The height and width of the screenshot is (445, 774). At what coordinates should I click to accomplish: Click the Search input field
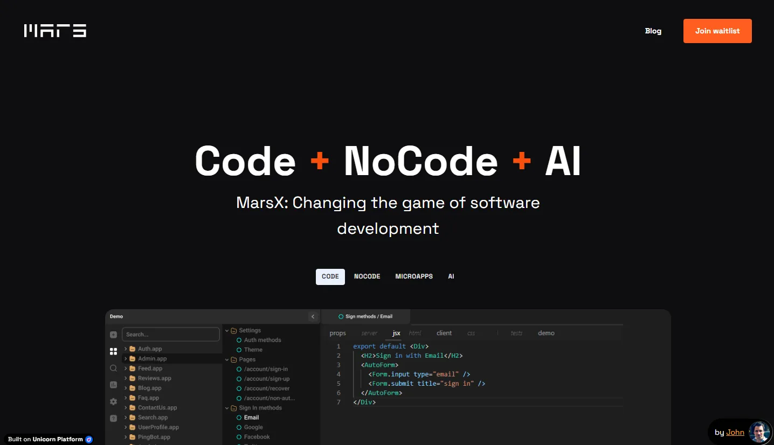pos(171,334)
